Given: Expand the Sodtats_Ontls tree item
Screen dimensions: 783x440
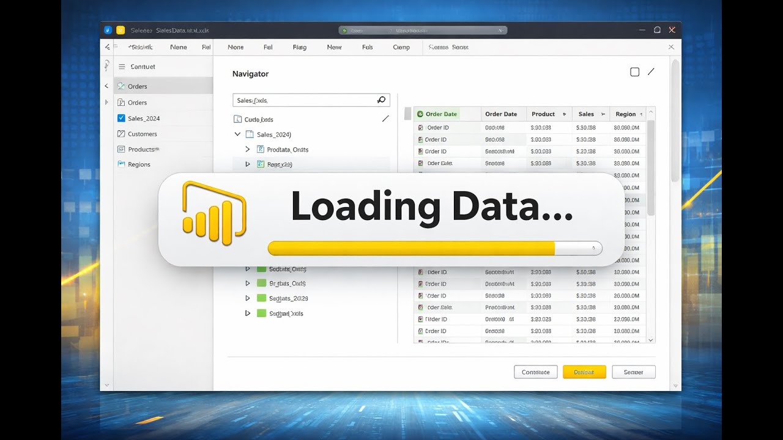Looking at the screenshot, I should (x=248, y=269).
